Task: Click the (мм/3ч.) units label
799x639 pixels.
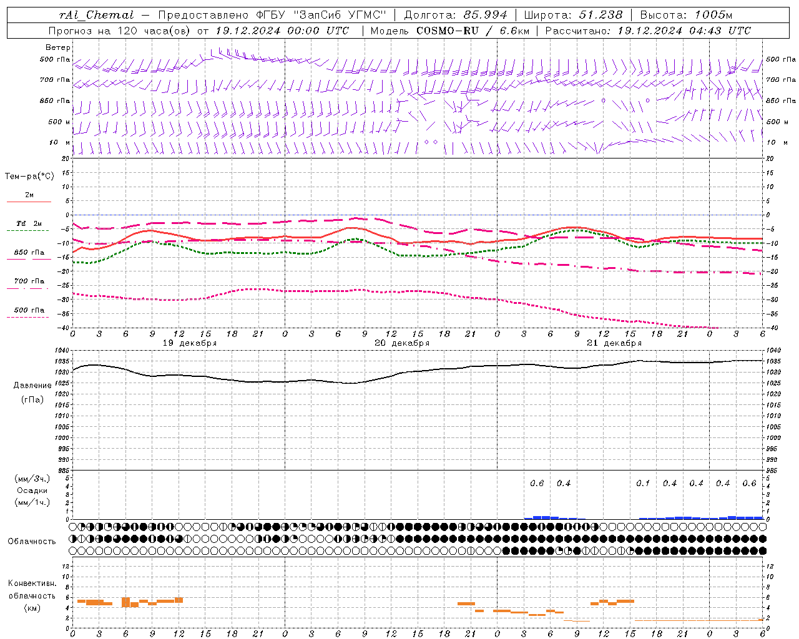Action: [32, 479]
